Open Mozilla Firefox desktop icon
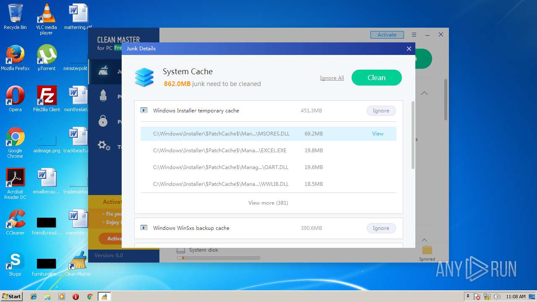 [15, 55]
